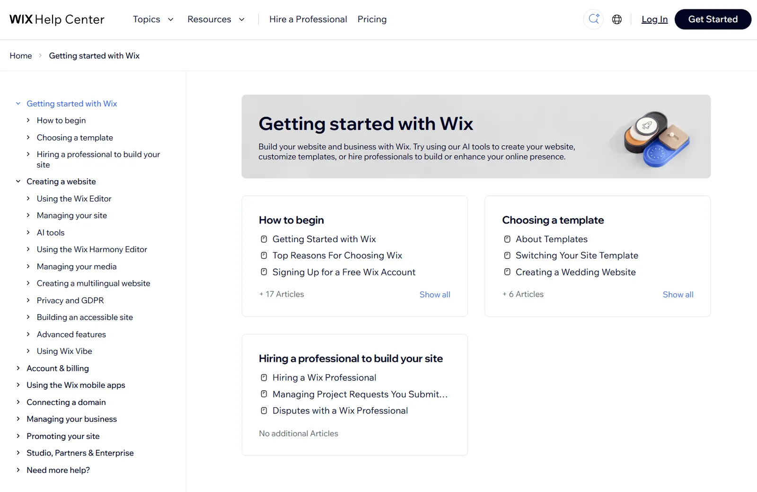Open Creating a Wedding Website article
The width and height of the screenshot is (757, 492).
click(576, 272)
